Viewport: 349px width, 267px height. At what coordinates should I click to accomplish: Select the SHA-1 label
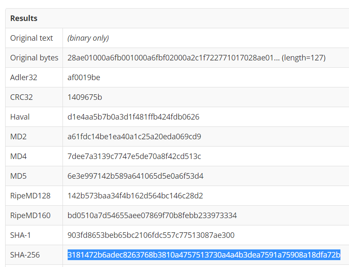21,235
